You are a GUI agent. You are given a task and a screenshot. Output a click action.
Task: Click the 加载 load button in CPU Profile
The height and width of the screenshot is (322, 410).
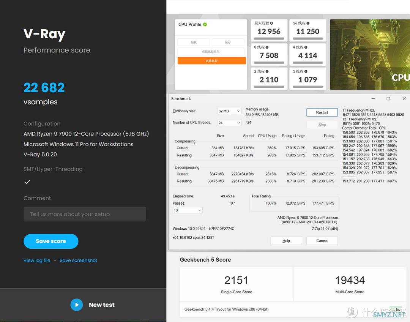coord(194,43)
